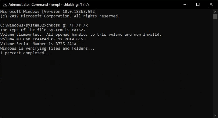Click the Windows is verifying files line
Image resolution: width=218 pixels, height=118 pixels.
point(47,48)
